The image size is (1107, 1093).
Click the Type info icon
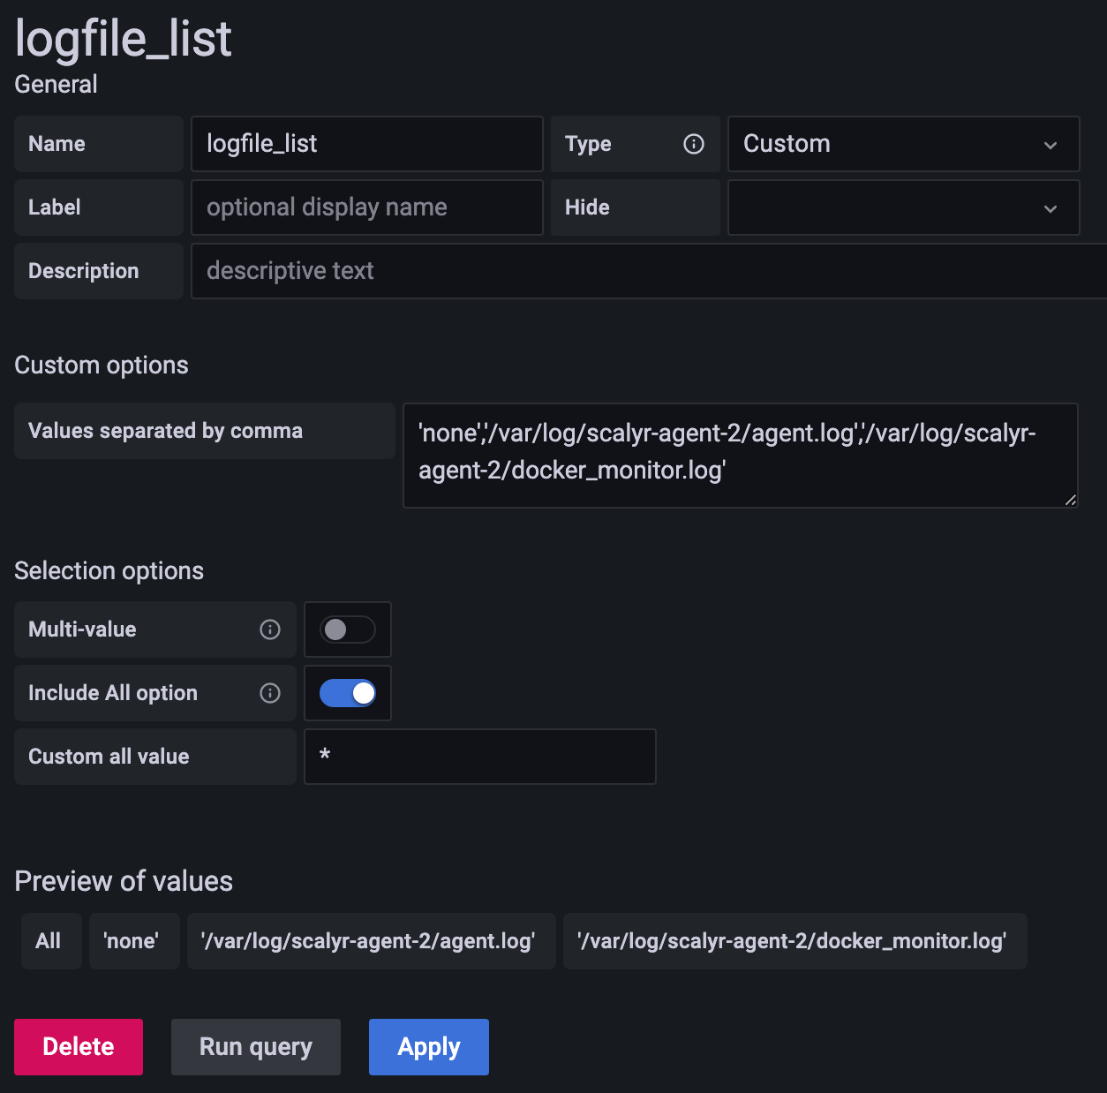[694, 144]
